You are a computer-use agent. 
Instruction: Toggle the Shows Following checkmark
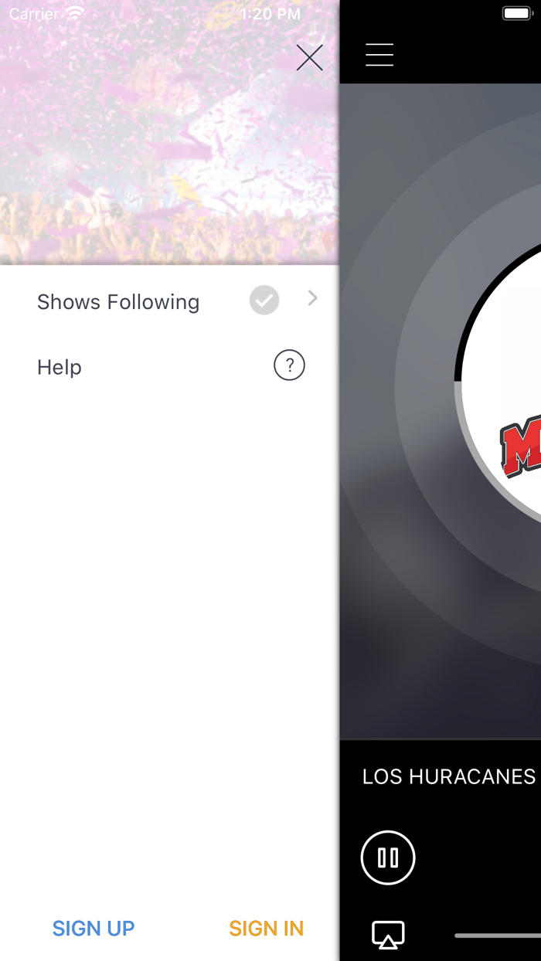[264, 300]
